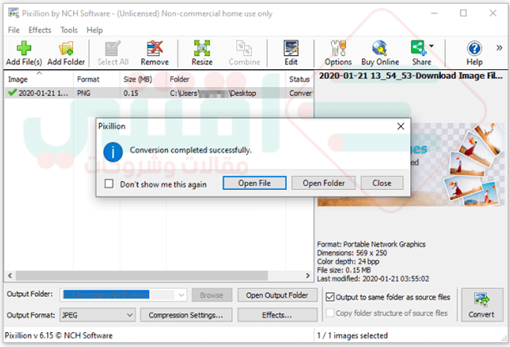The width and height of the screenshot is (510, 347).
Task: Open the Output Format JPEG dropdown
Action: [x=129, y=315]
